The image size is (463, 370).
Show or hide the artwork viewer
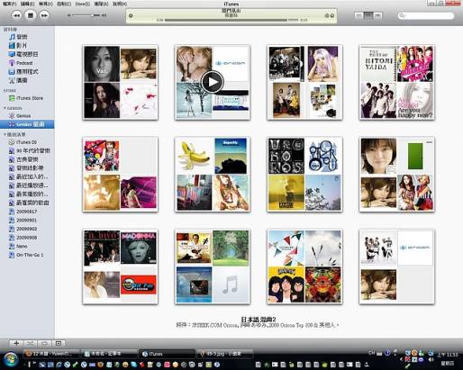(x=59, y=343)
